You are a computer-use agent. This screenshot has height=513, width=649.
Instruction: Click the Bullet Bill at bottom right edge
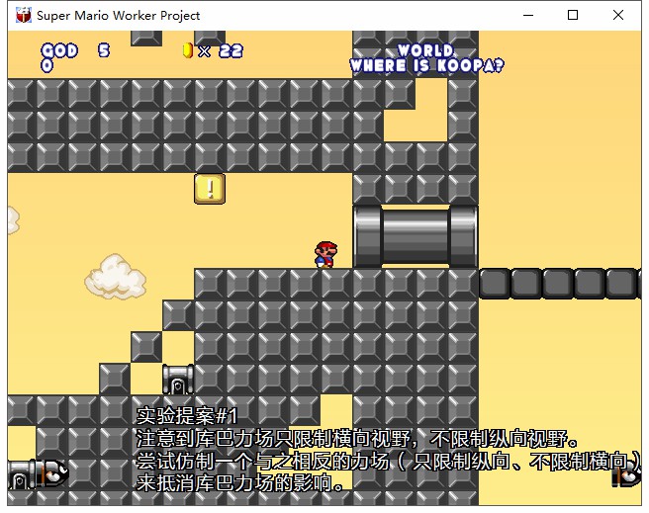[626, 475]
